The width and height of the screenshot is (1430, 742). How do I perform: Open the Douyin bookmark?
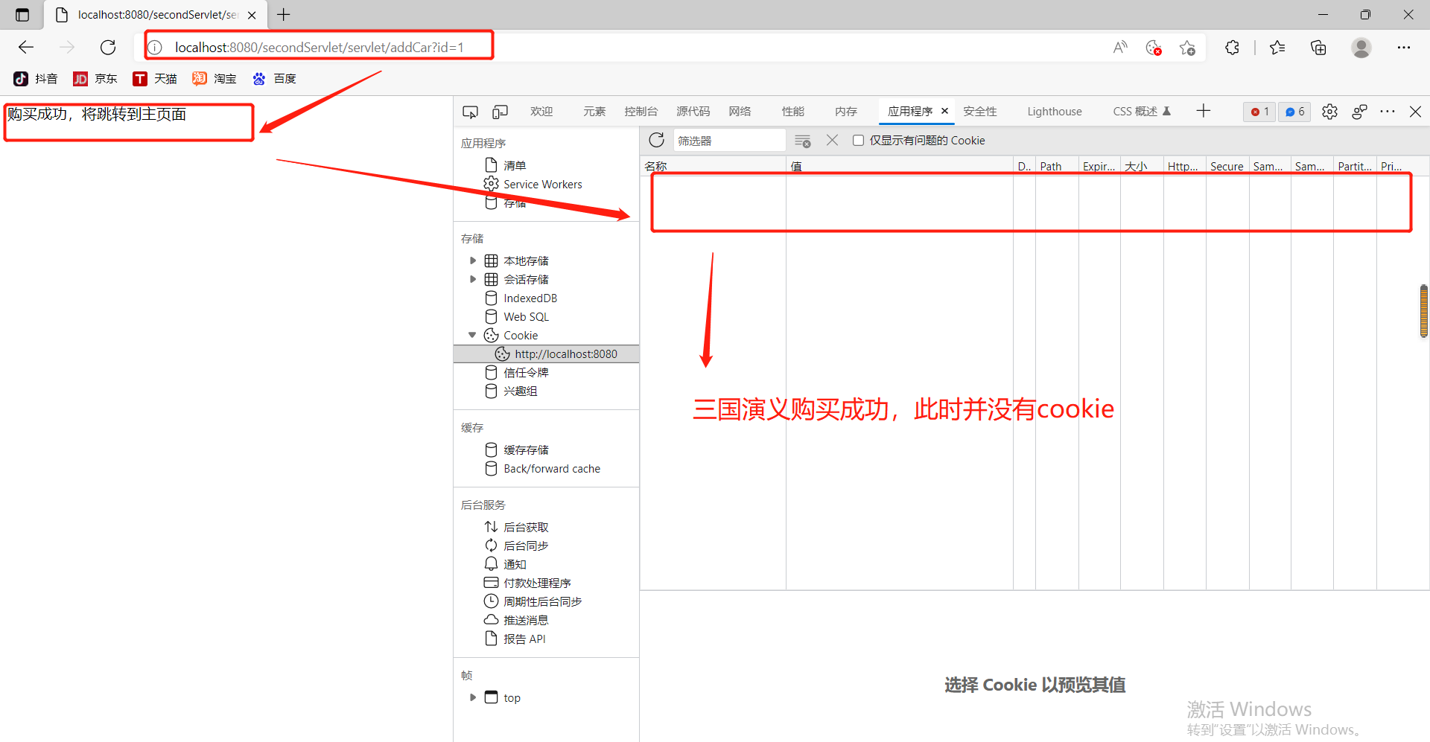(x=36, y=79)
